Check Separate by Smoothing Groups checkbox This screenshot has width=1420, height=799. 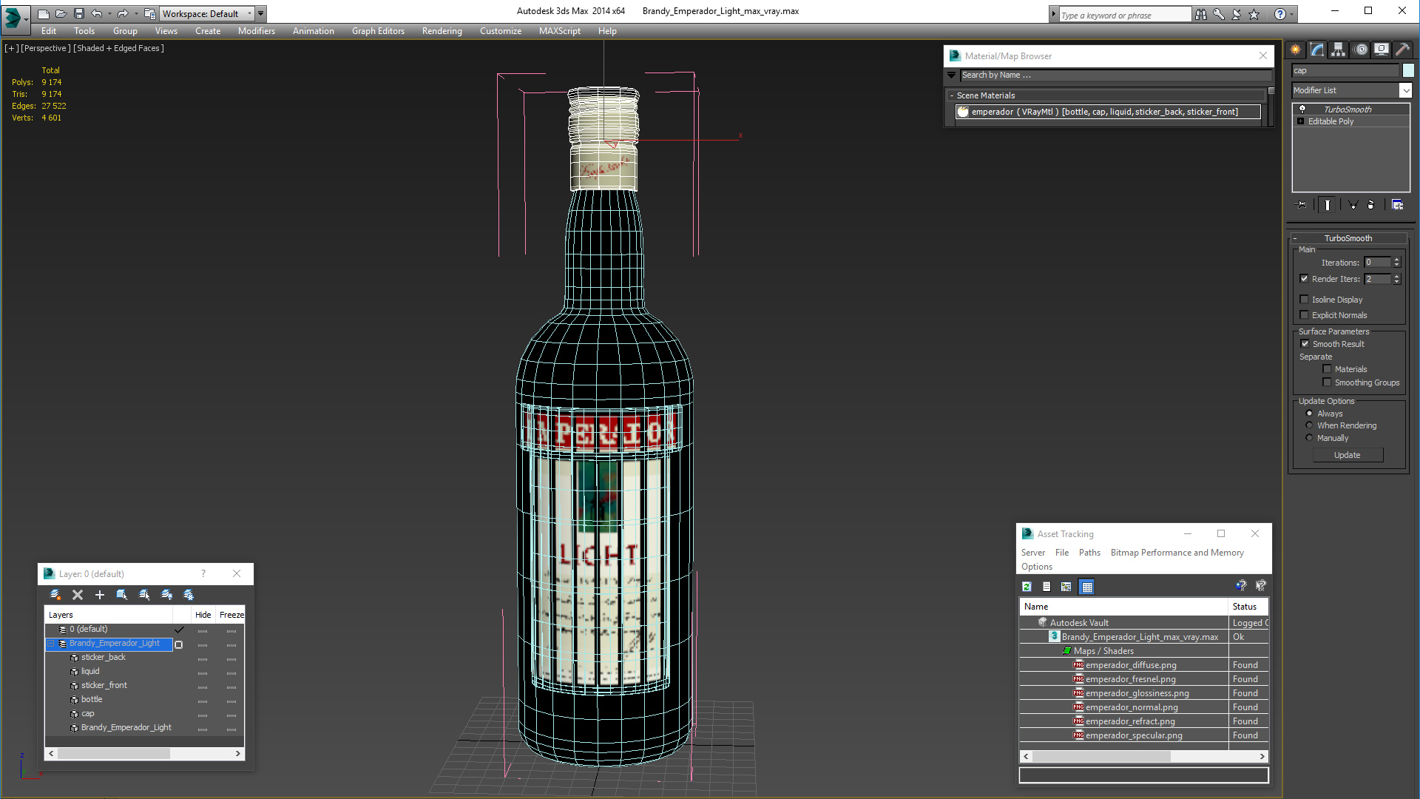pyautogui.click(x=1328, y=382)
